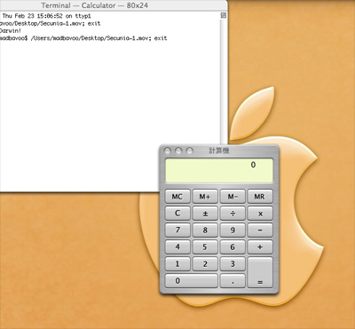This screenshot has width=355, height=329.
Task: Click the Terminal line starting 'Thu Feb 23'
Action: coord(46,16)
